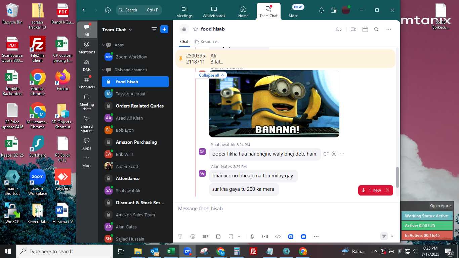This screenshot has width=459, height=258.
Task: Open the Meetings tab
Action: coord(184,12)
